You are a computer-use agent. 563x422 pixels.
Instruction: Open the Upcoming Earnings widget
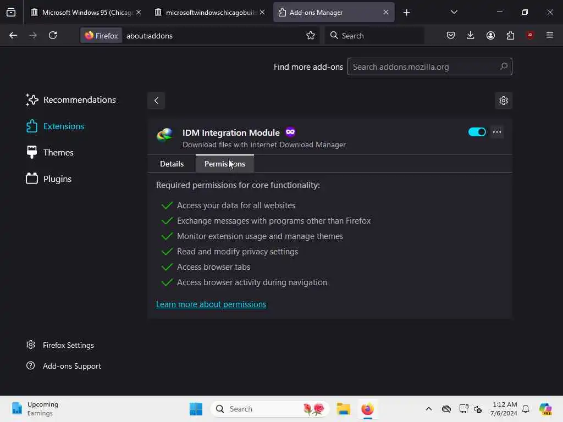35,409
